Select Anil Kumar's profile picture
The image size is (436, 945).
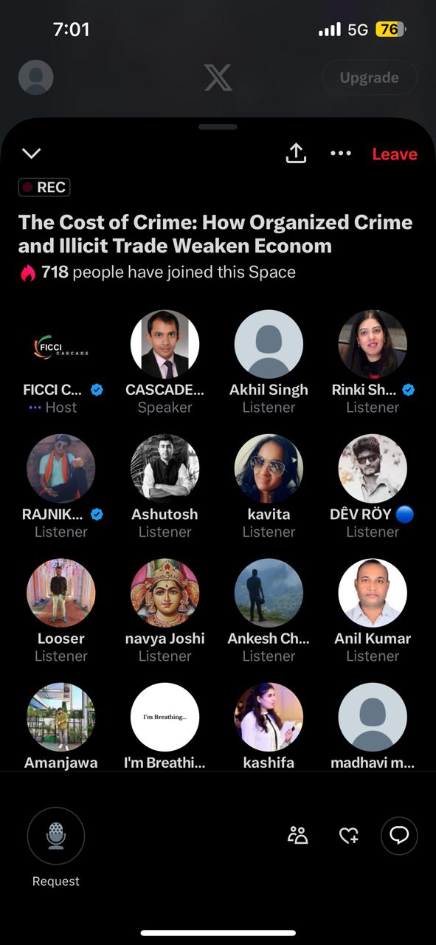click(x=373, y=593)
